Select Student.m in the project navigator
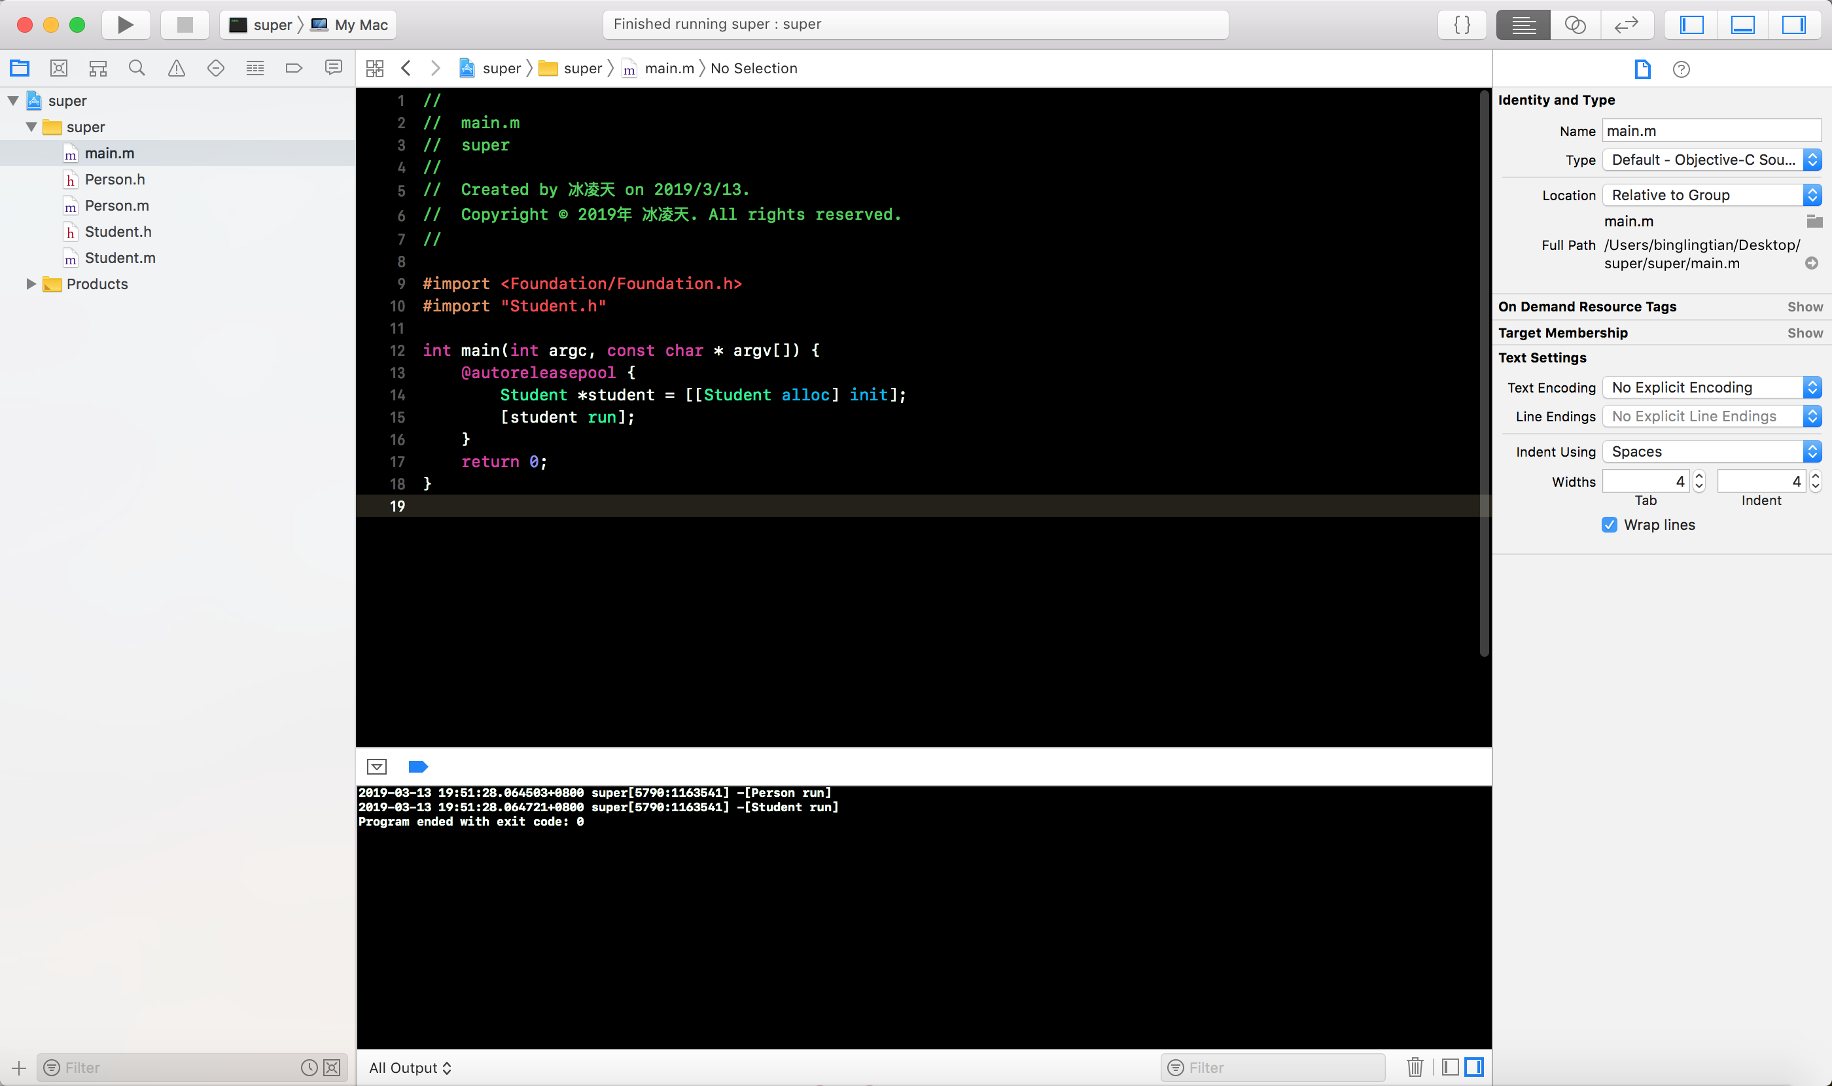This screenshot has height=1086, width=1832. pyautogui.click(x=120, y=258)
